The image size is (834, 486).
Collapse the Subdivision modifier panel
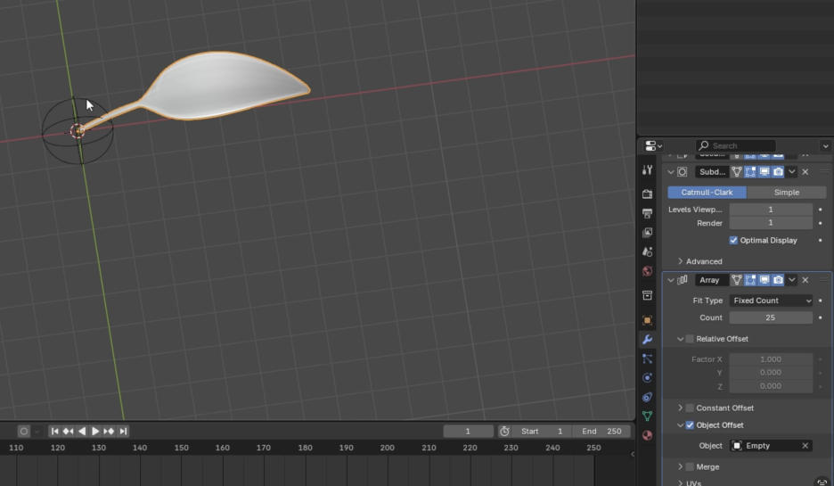click(671, 172)
